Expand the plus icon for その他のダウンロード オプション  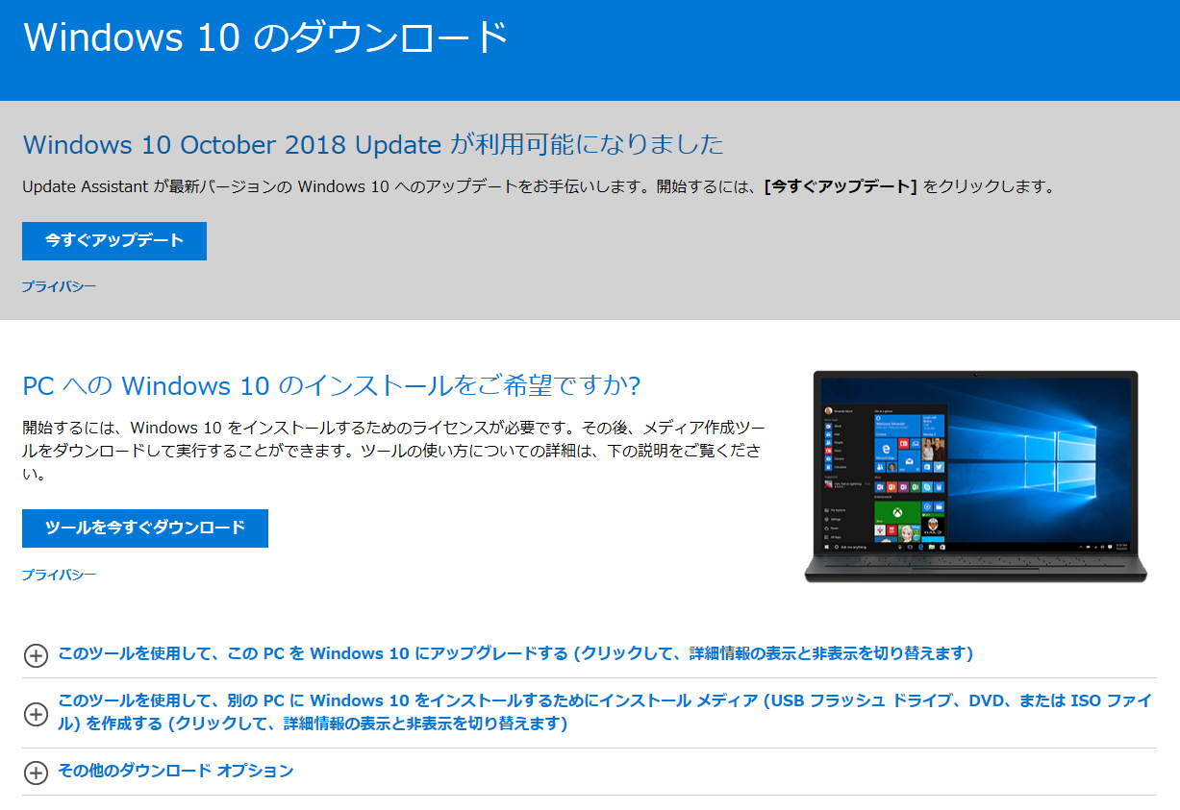point(36,773)
